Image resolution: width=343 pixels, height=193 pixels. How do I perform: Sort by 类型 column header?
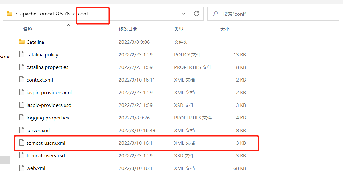click(x=179, y=29)
